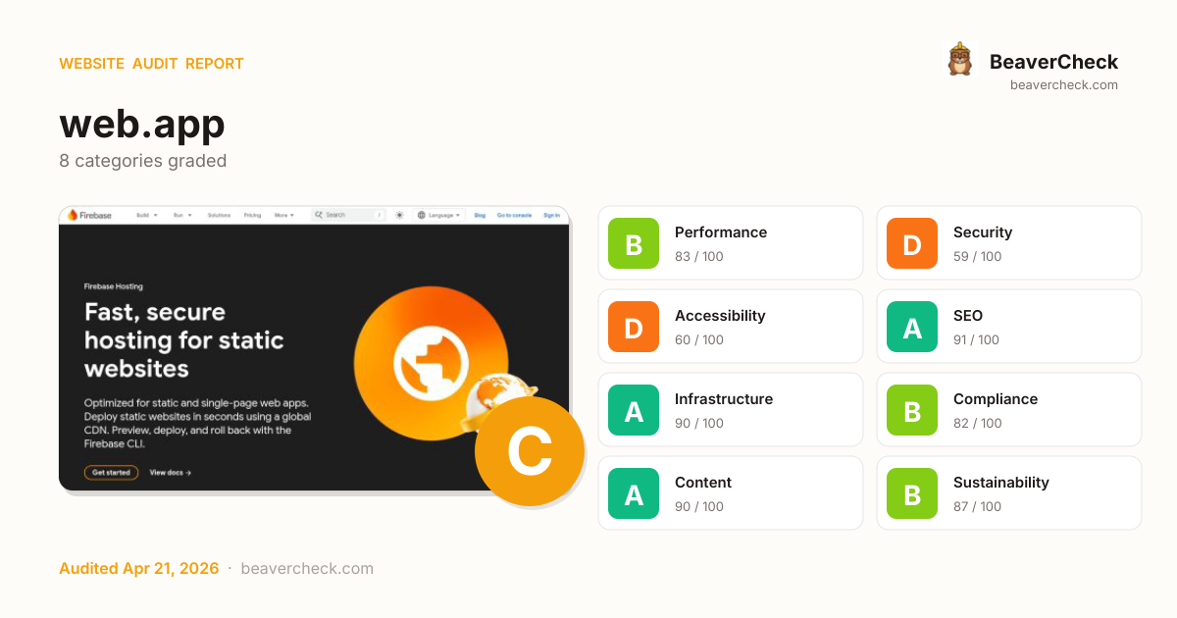This screenshot has width=1177, height=618.
Task: Expand the More dropdown in navbar
Action: click(x=283, y=215)
